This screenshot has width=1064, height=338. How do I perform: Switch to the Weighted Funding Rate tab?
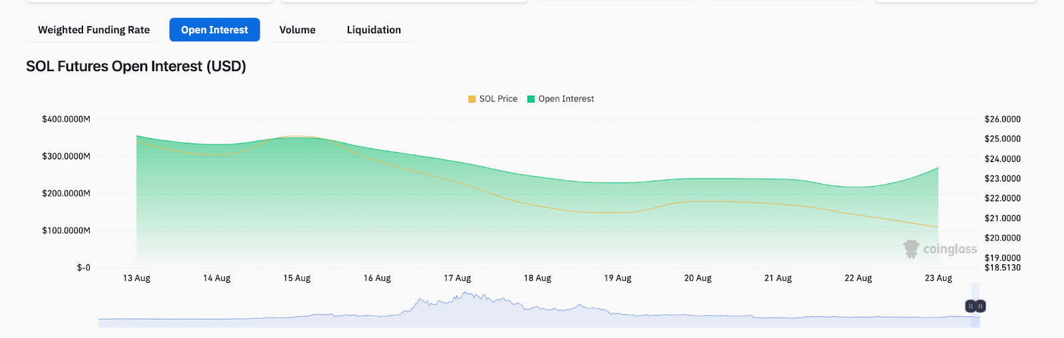pyautogui.click(x=94, y=30)
